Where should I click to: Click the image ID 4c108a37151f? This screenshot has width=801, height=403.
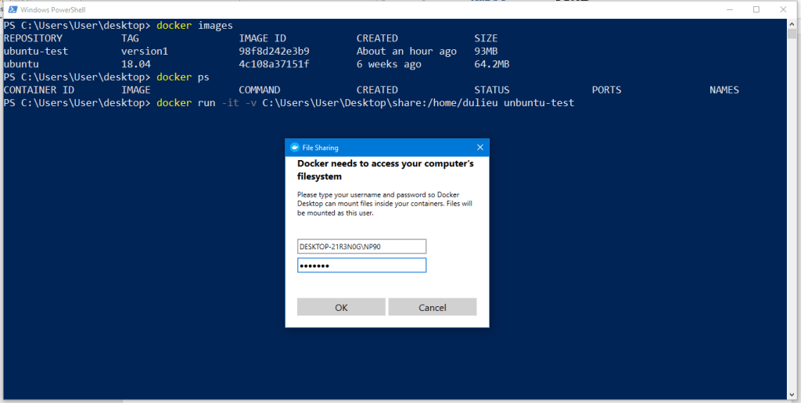click(274, 64)
